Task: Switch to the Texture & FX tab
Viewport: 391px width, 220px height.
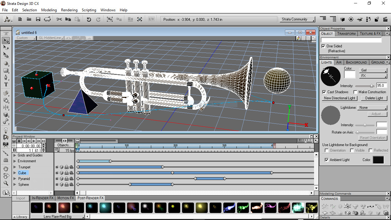Action: (x=370, y=34)
